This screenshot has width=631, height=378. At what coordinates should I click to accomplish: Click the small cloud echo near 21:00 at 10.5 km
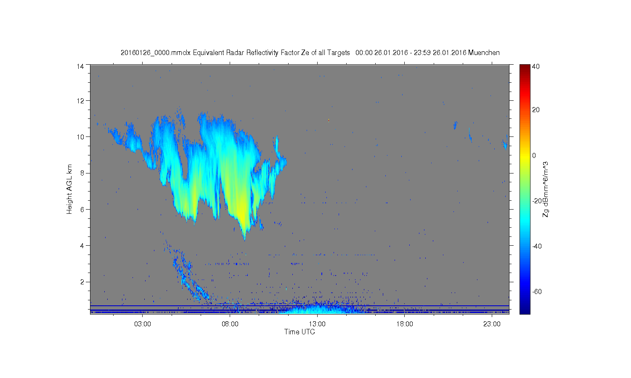(455, 125)
